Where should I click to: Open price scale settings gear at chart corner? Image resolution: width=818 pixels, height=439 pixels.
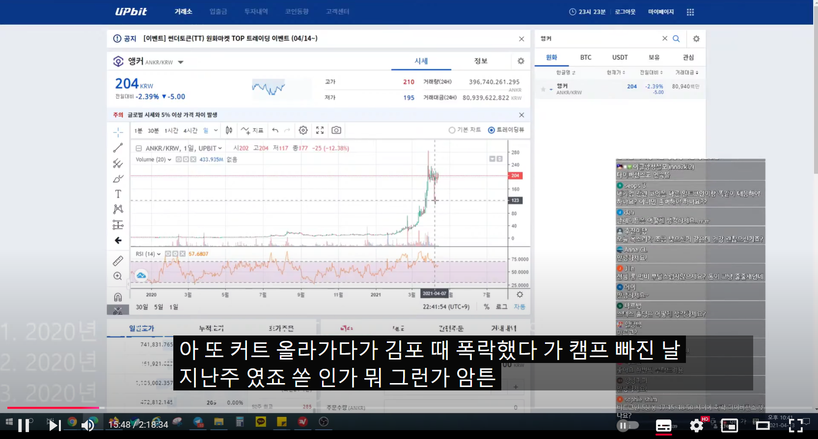pos(519,294)
